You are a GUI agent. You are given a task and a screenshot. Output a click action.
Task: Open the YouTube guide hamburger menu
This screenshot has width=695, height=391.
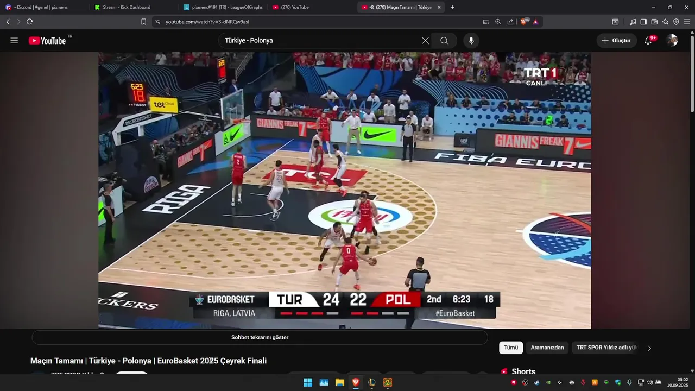[x=14, y=41]
